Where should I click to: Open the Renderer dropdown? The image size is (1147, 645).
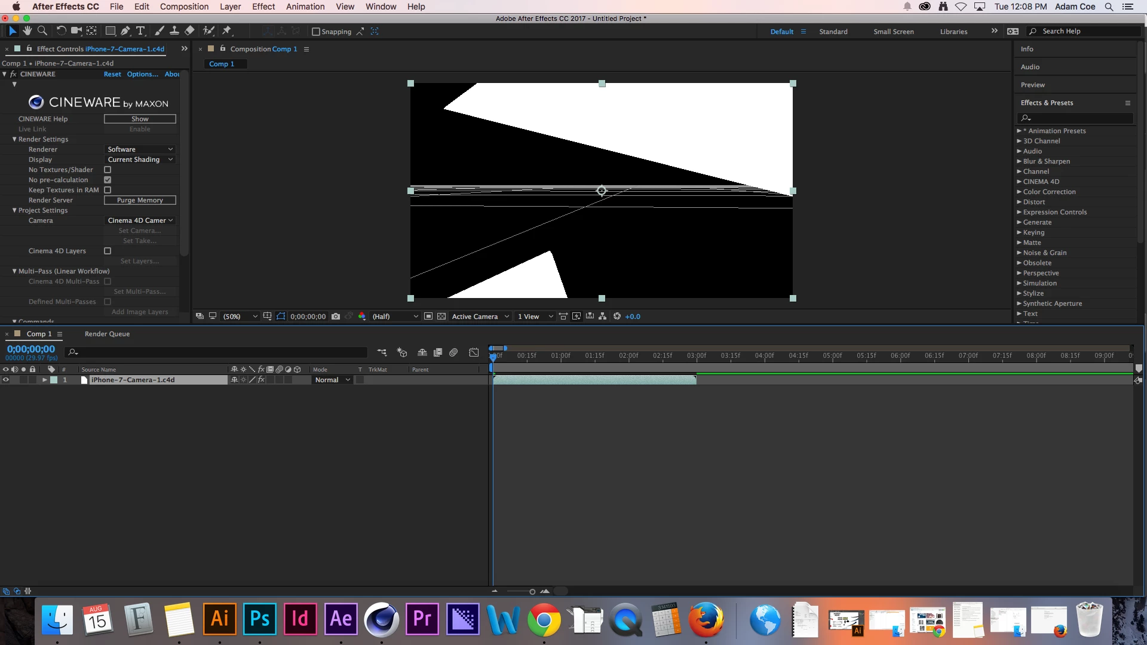(x=140, y=149)
